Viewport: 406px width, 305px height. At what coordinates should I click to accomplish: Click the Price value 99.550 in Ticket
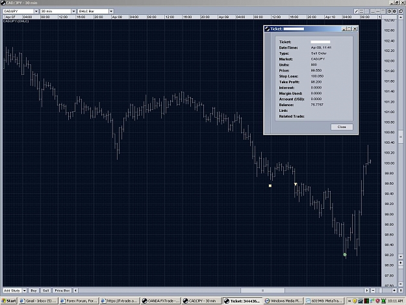[x=316, y=70]
